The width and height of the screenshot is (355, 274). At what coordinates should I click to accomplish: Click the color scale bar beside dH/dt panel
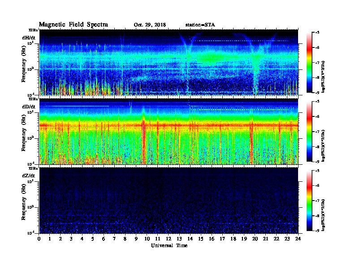pyautogui.click(x=309, y=62)
